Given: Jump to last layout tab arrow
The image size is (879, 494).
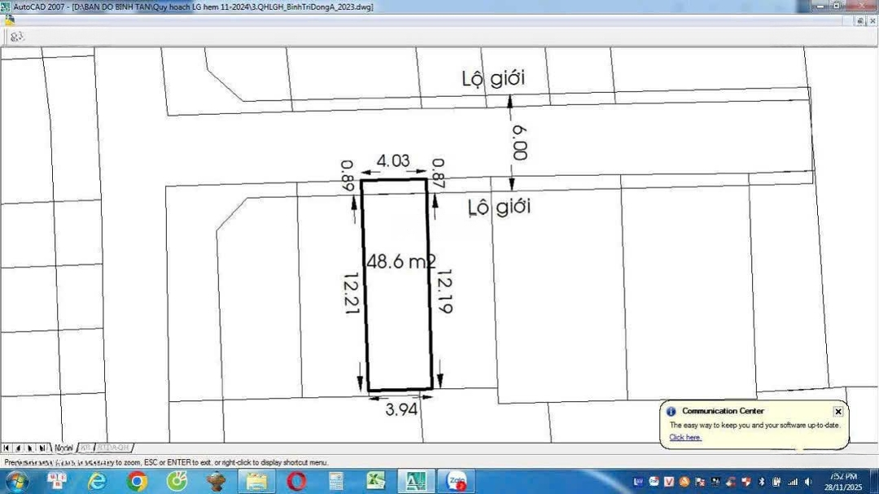Looking at the screenshot, I should [42, 448].
